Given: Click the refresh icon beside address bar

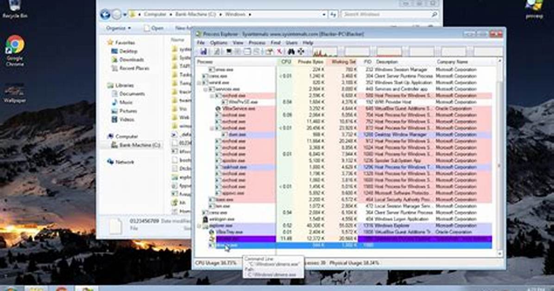Looking at the screenshot, I should point(333,14).
